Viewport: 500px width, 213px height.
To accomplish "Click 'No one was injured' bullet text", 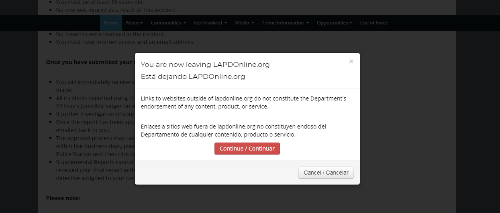I will [x=116, y=10].
